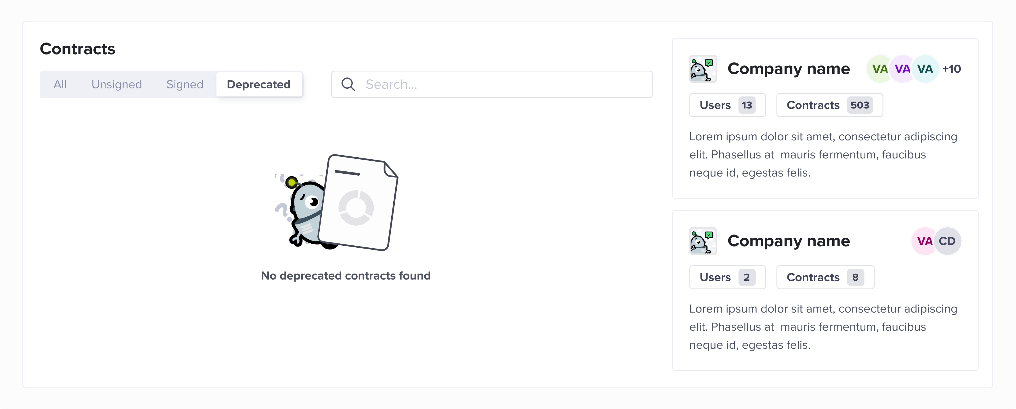This screenshot has height=409, width=1016.
Task: Click the first company's robot logo
Action: coord(703,69)
